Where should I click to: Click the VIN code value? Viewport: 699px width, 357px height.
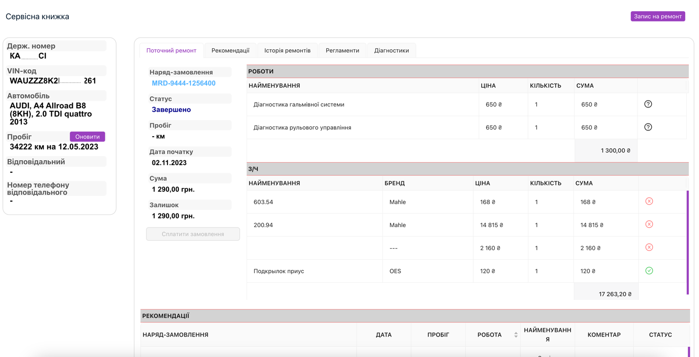[x=53, y=81]
